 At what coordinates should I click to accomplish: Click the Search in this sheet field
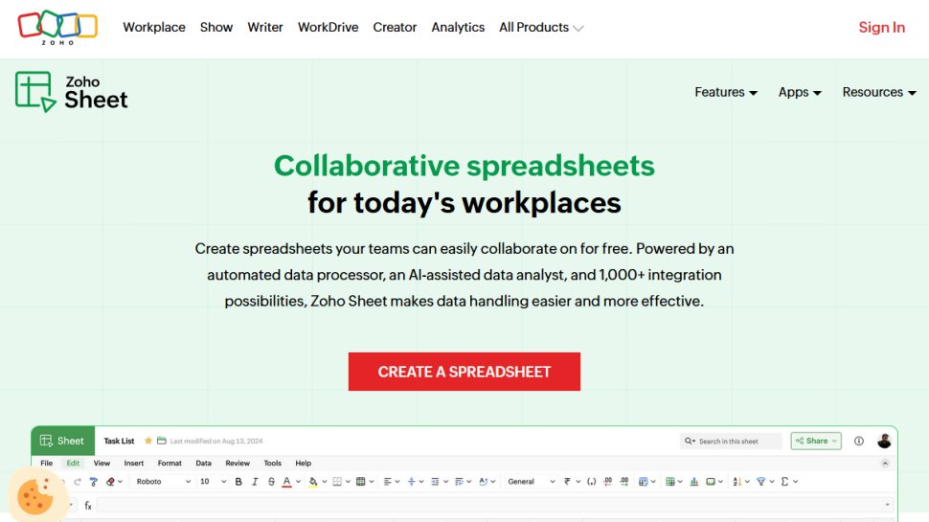pyautogui.click(x=731, y=441)
